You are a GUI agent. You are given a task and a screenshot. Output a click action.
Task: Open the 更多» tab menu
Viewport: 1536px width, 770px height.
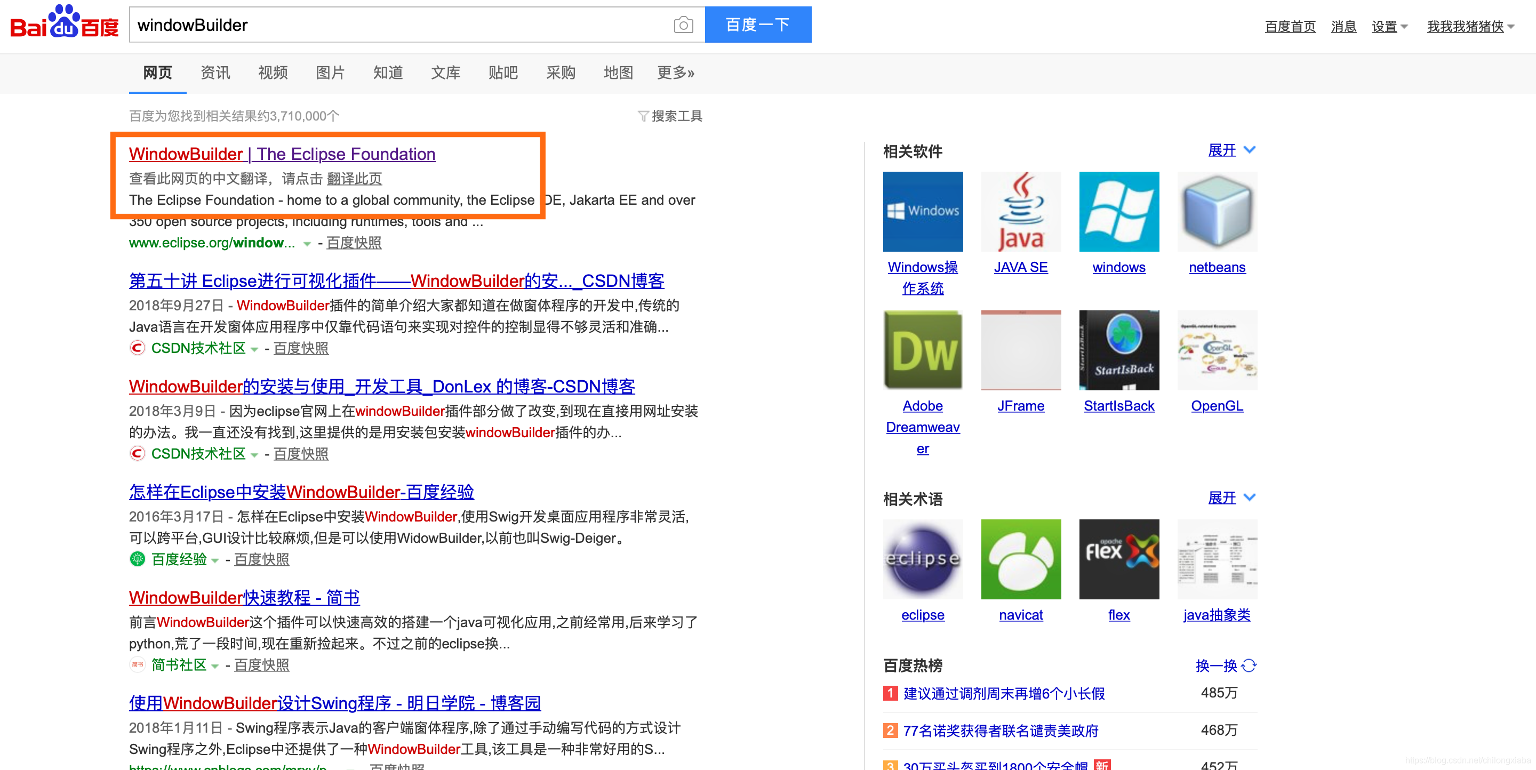(x=676, y=73)
